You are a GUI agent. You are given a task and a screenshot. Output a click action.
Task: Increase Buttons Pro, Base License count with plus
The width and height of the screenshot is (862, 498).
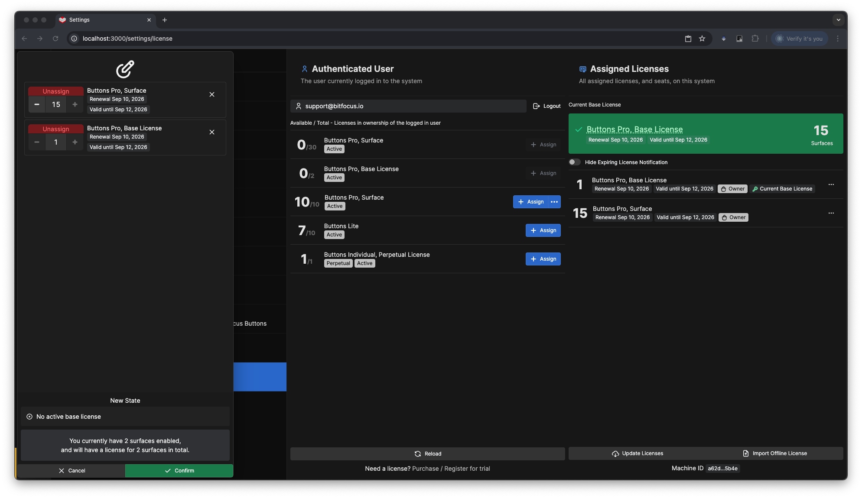[x=75, y=142]
